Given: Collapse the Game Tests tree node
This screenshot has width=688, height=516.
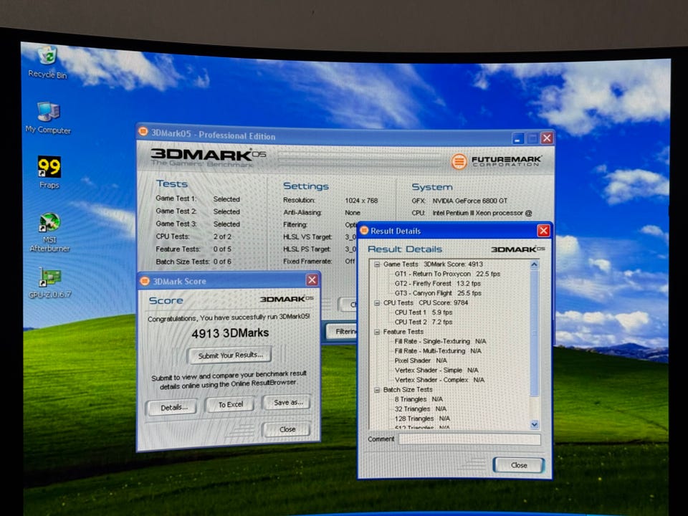Looking at the screenshot, I should 377,264.
